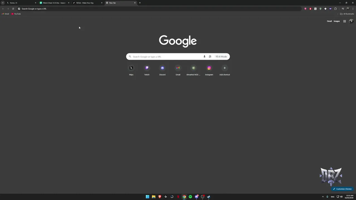This screenshot has width=356, height=200.
Task: Open the white image-translate extension icon
Action: [x=315, y=9]
